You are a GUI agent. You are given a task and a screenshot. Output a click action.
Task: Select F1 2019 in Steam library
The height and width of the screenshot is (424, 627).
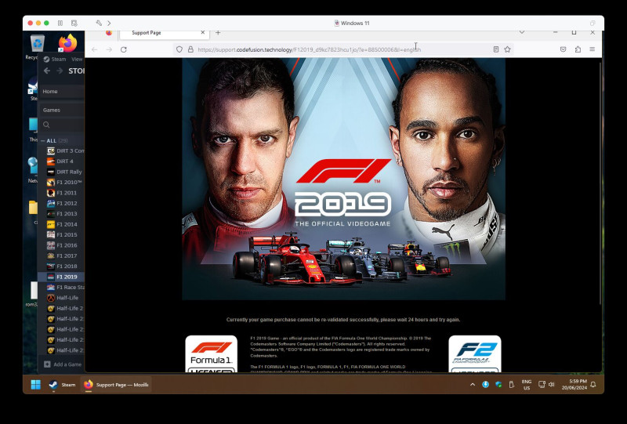pyautogui.click(x=62, y=277)
